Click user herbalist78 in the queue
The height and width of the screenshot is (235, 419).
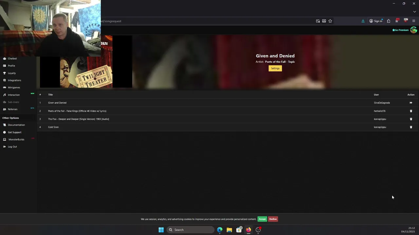click(x=380, y=111)
